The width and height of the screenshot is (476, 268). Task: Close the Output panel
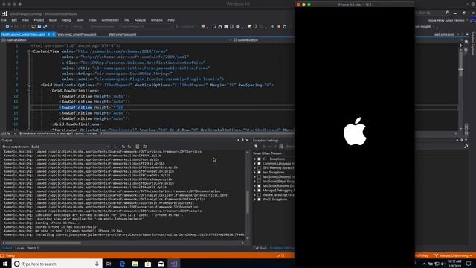(x=247, y=141)
